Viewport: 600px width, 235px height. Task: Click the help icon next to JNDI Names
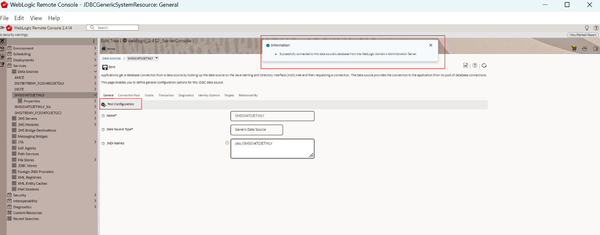pos(103,144)
